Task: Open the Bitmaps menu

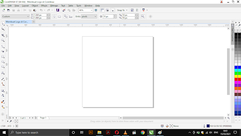Action: (54, 6)
